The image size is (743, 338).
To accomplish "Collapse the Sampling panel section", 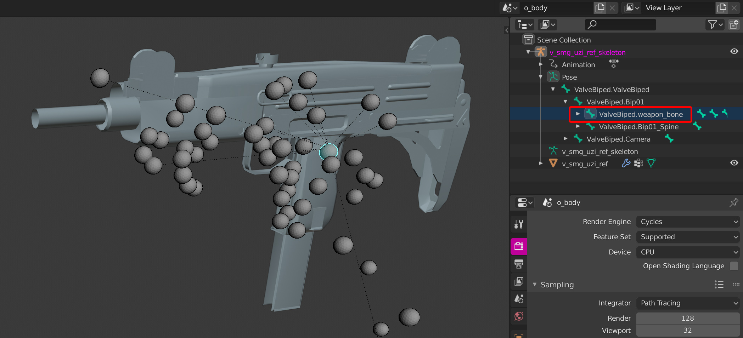I will point(535,285).
